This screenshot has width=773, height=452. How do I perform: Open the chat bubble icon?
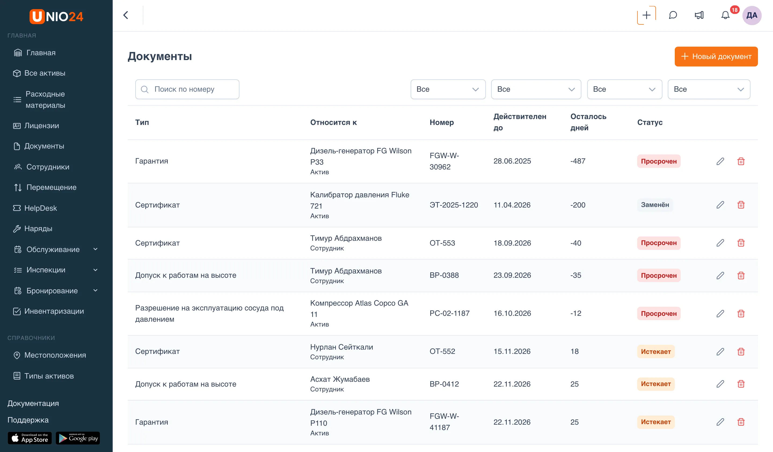point(673,15)
